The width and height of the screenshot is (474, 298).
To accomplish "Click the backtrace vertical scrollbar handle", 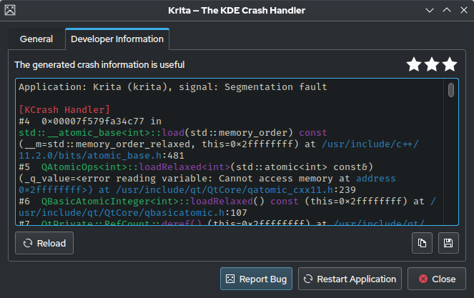I will click(x=451, y=90).
